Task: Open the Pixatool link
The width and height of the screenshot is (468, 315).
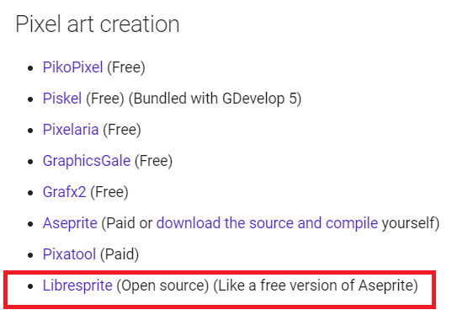Action: [69, 254]
